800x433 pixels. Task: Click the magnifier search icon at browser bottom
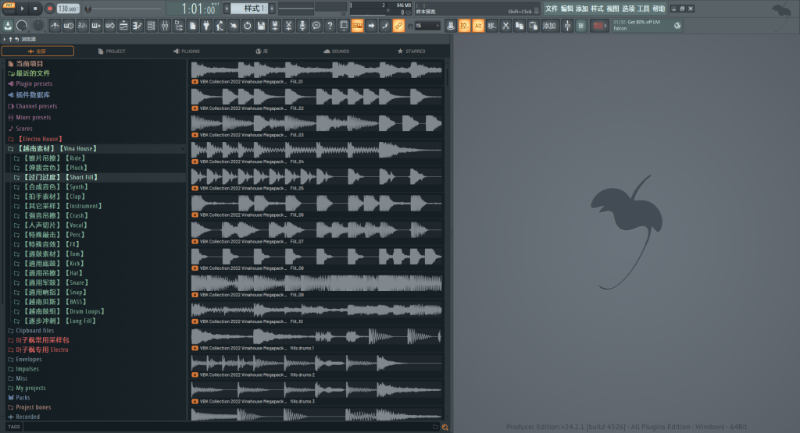[445, 428]
